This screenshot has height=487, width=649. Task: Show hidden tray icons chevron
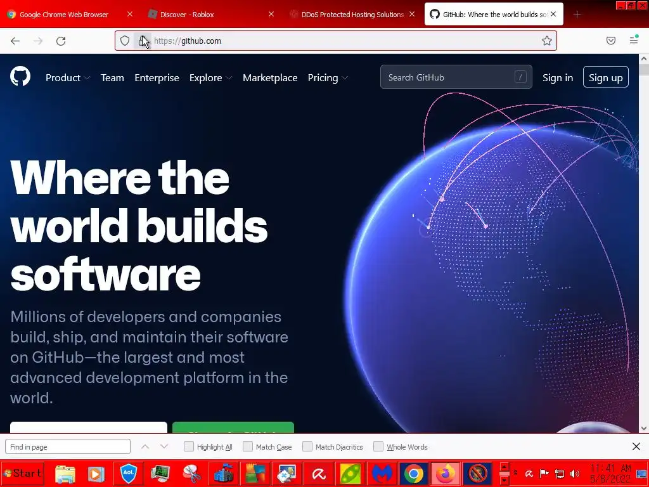click(x=515, y=472)
